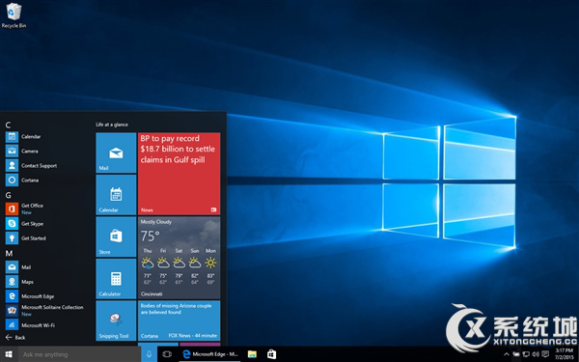Switch to the Microsoft Edge taskbar window
The image size is (579, 362).
point(210,354)
